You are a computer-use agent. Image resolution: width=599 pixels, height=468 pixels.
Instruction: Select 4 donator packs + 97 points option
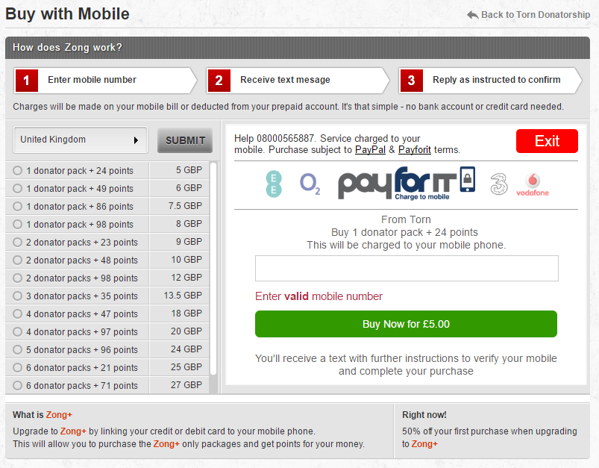(18, 332)
